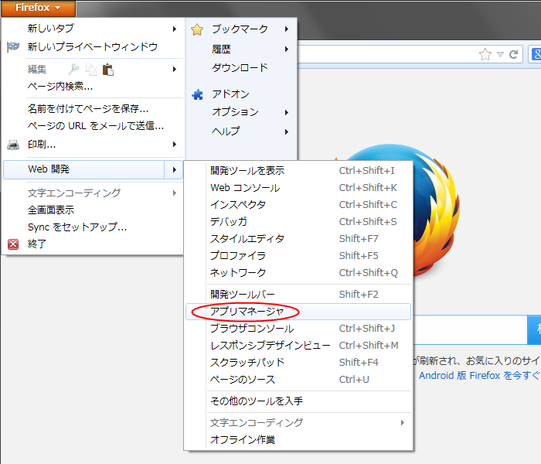Open ダウンロード menu entry

[x=241, y=68]
